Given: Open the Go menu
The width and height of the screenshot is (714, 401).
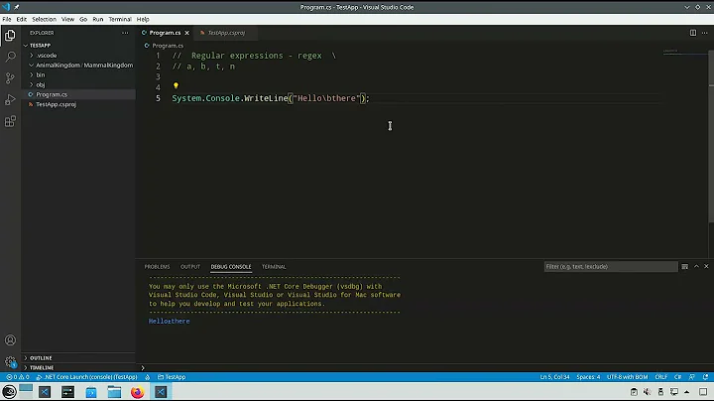Looking at the screenshot, I should point(83,19).
